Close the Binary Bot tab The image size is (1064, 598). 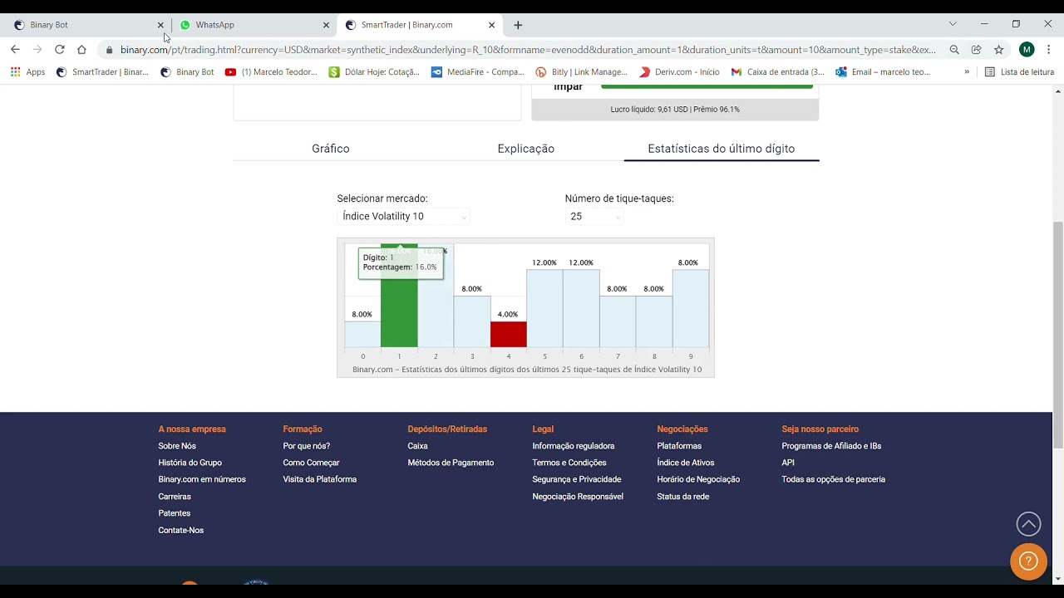click(x=160, y=25)
